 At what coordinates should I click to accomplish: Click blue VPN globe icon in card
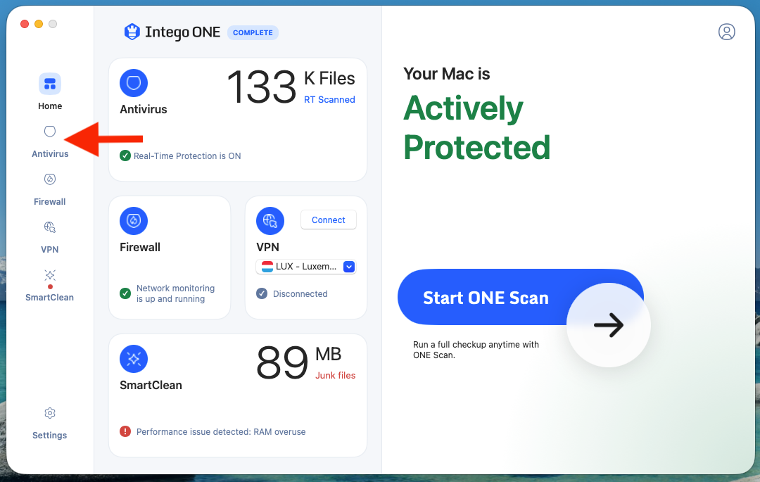tap(270, 221)
